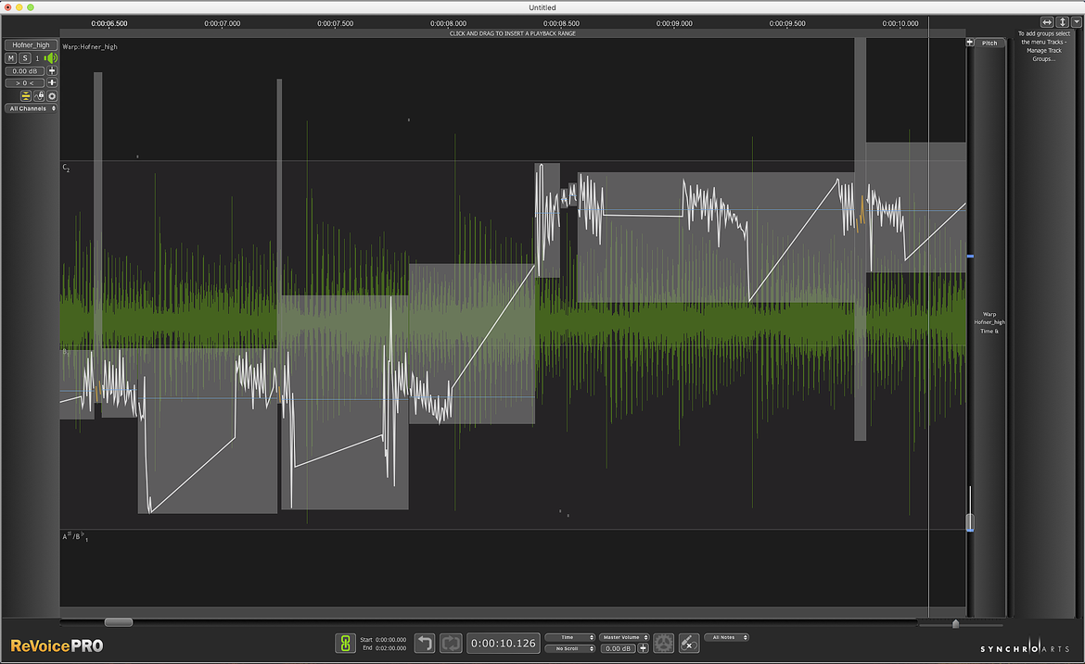This screenshot has height=664, width=1085.
Task: Click the 0:00:06.500 timeline ruler mark
Action: pyautogui.click(x=109, y=23)
